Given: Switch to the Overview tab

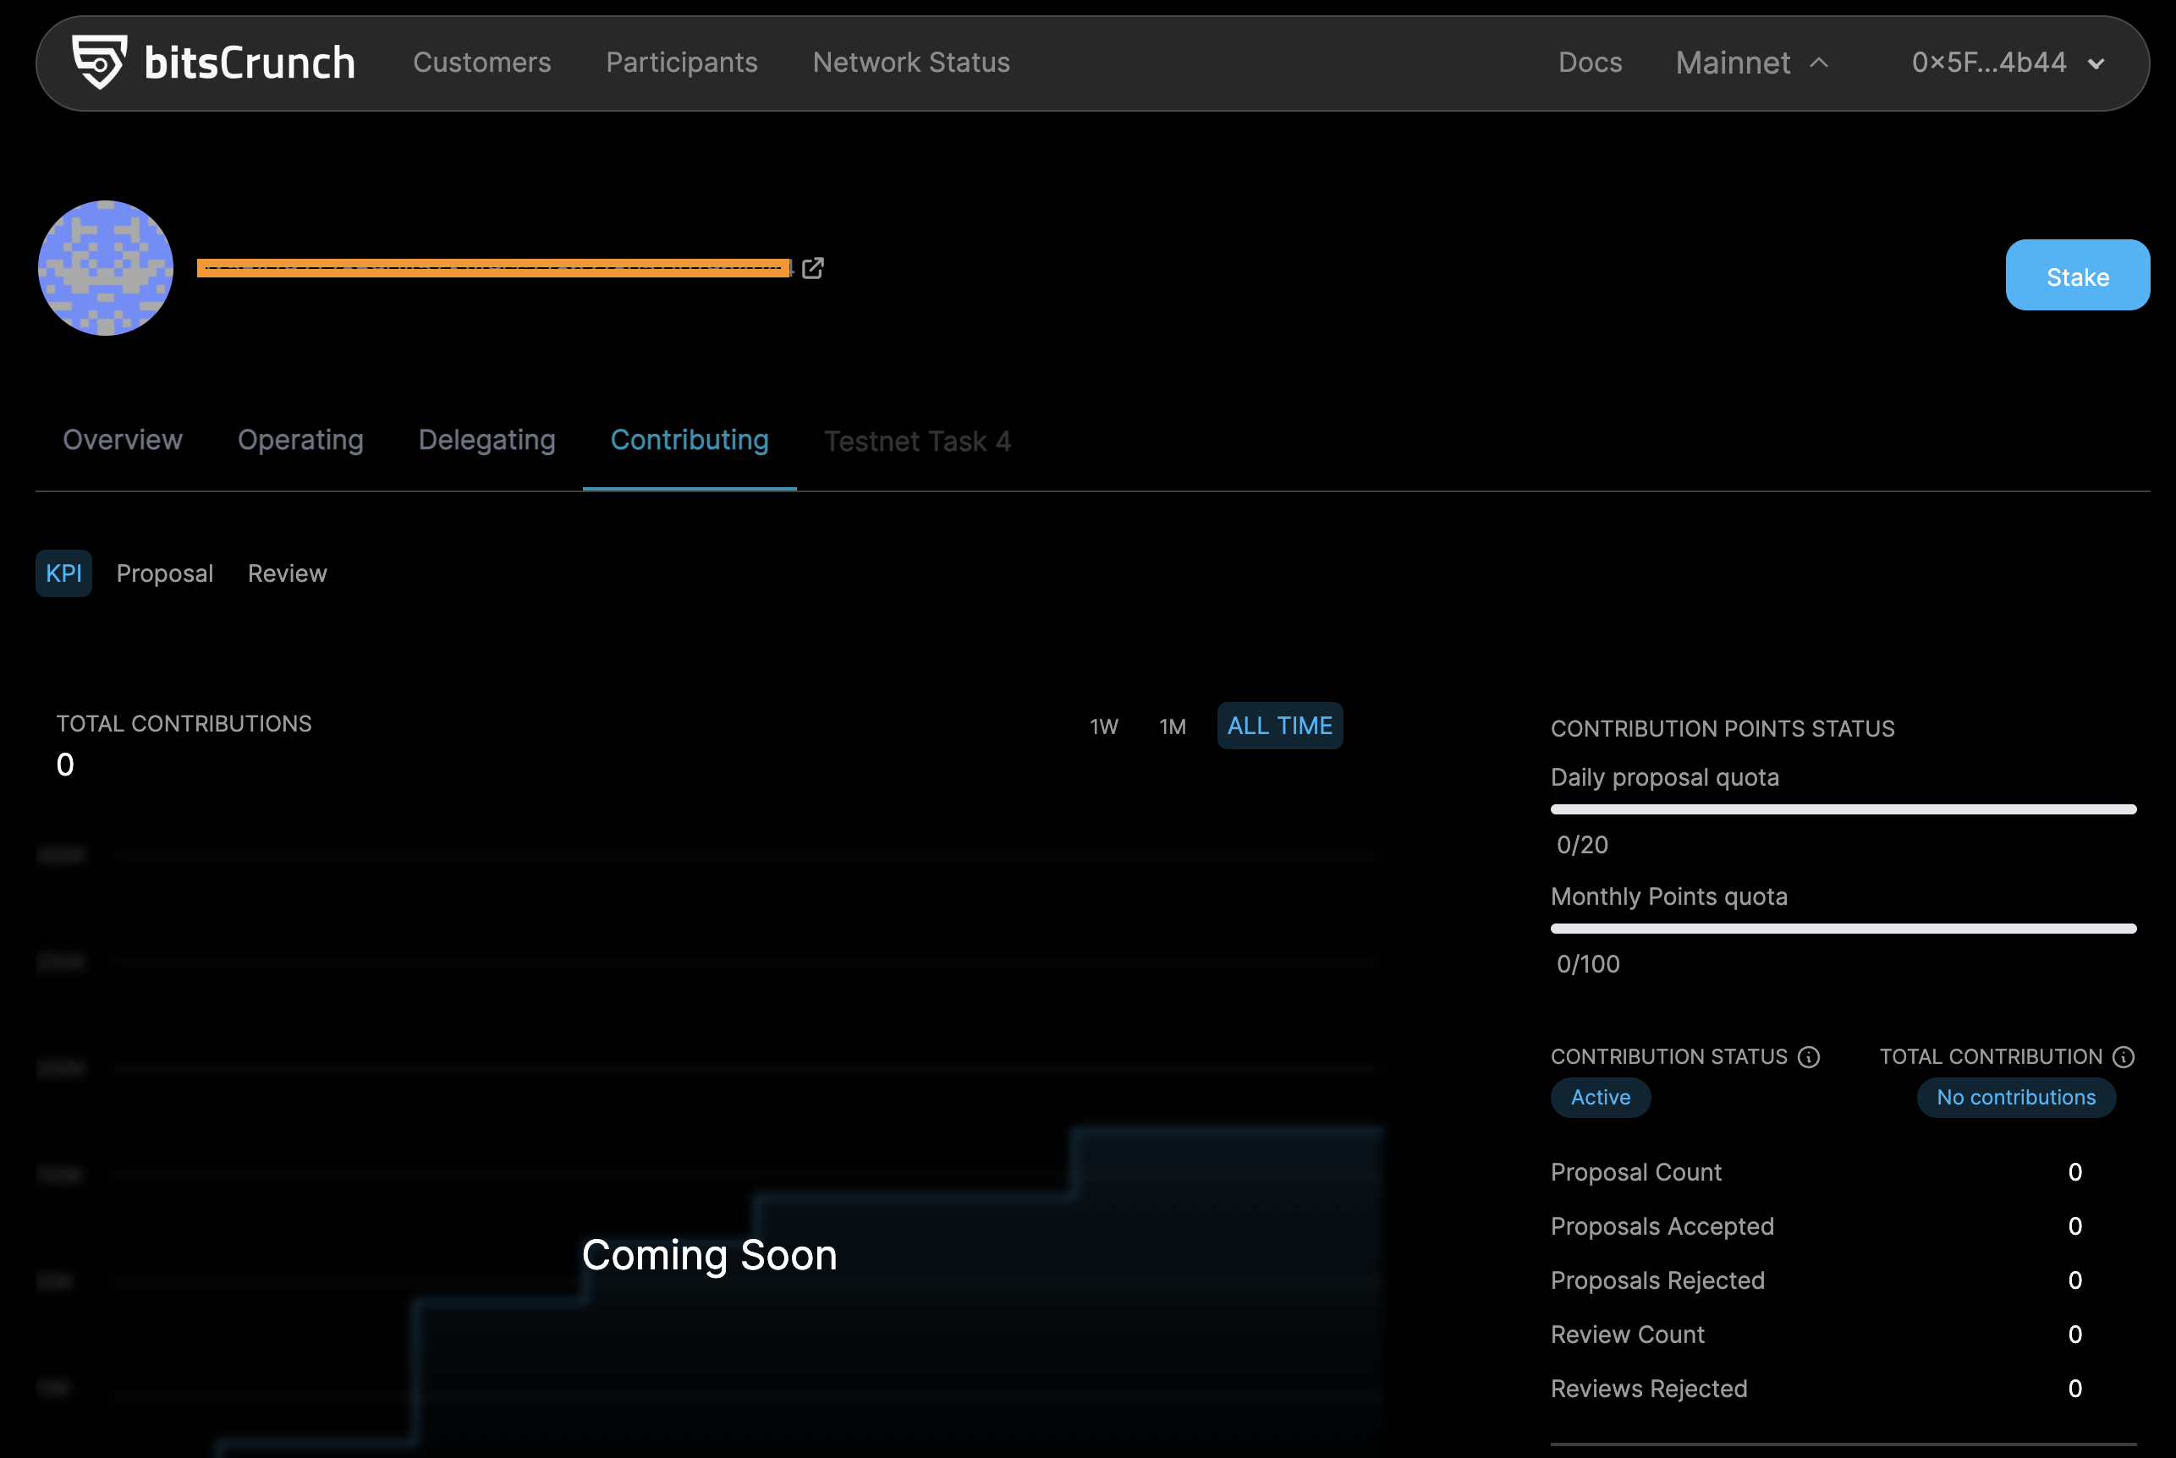Looking at the screenshot, I should (123, 440).
